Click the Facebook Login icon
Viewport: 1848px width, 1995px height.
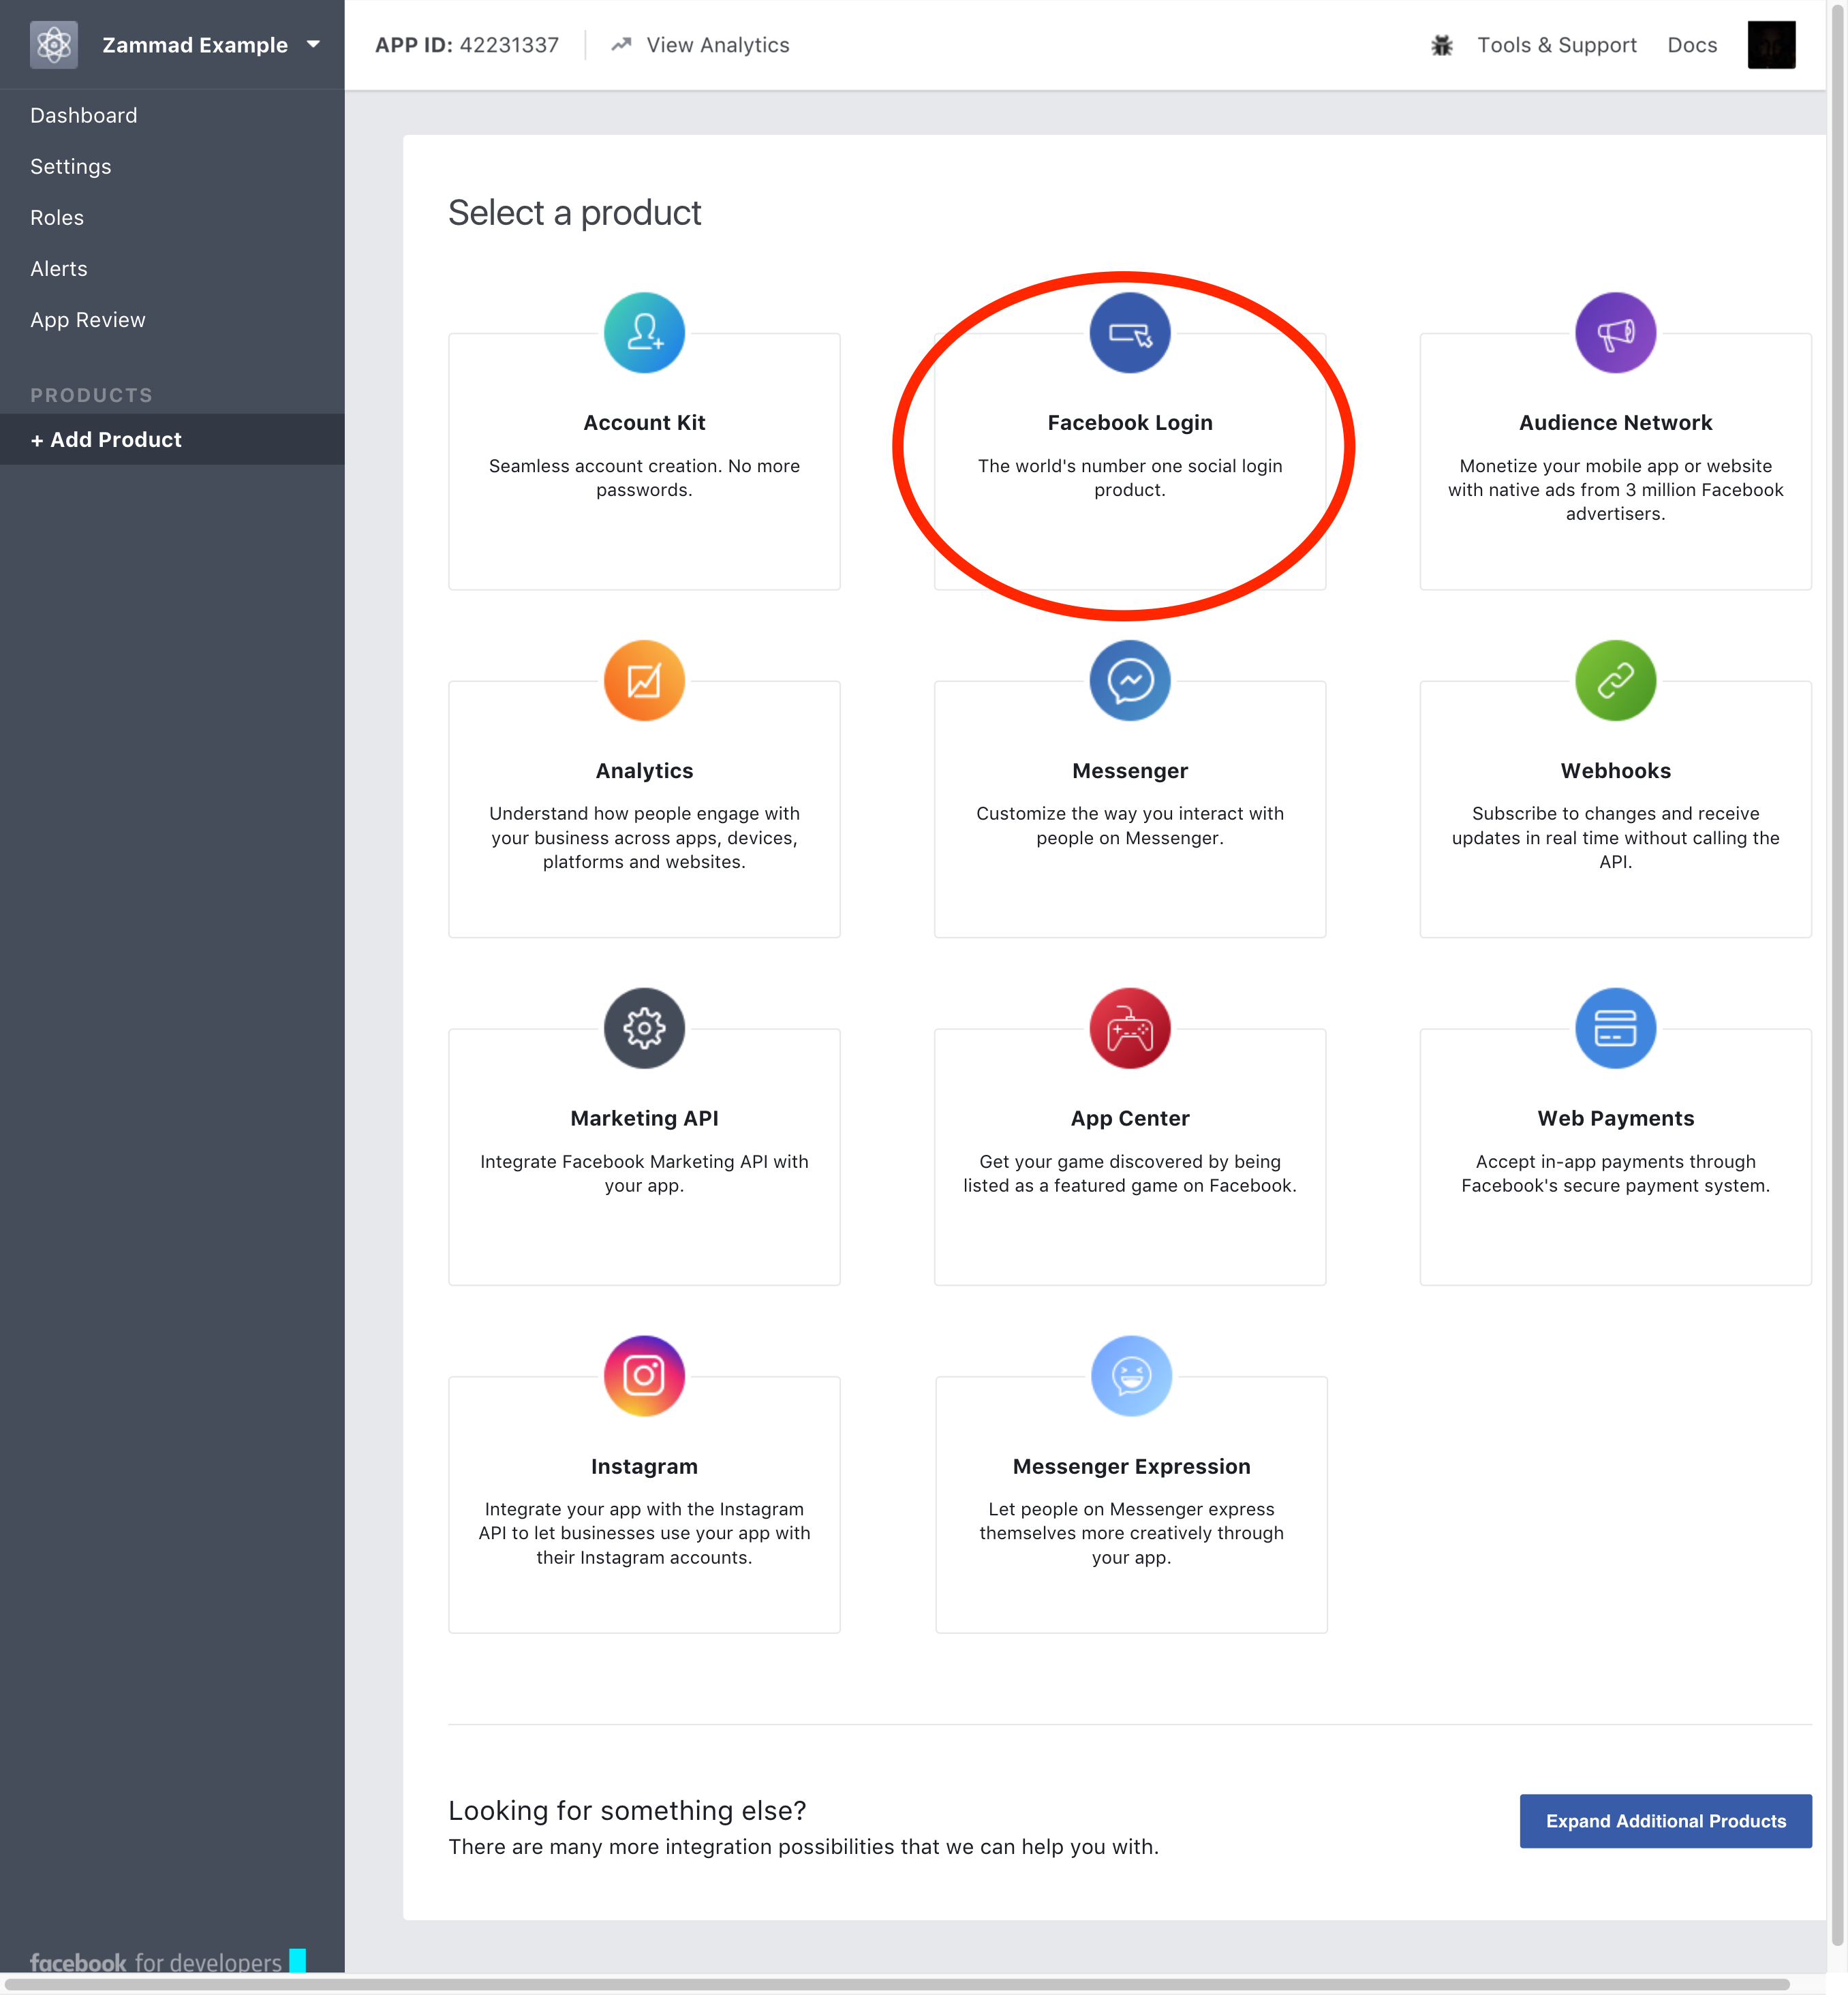pos(1130,332)
